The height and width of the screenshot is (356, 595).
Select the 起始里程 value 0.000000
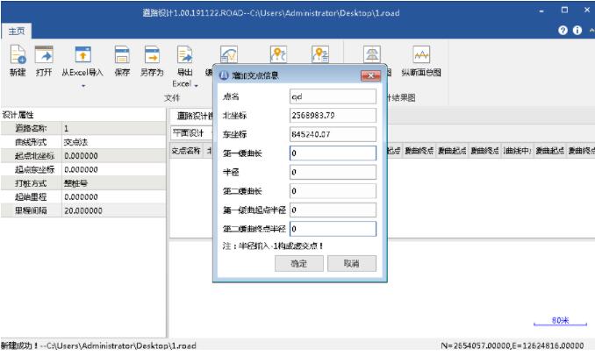[x=113, y=196]
